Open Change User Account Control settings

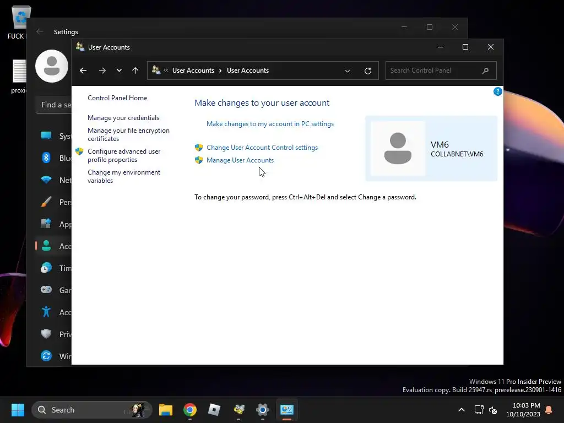coord(262,148)
